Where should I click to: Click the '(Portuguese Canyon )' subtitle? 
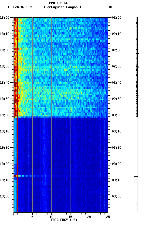click(x=62, y=7)
